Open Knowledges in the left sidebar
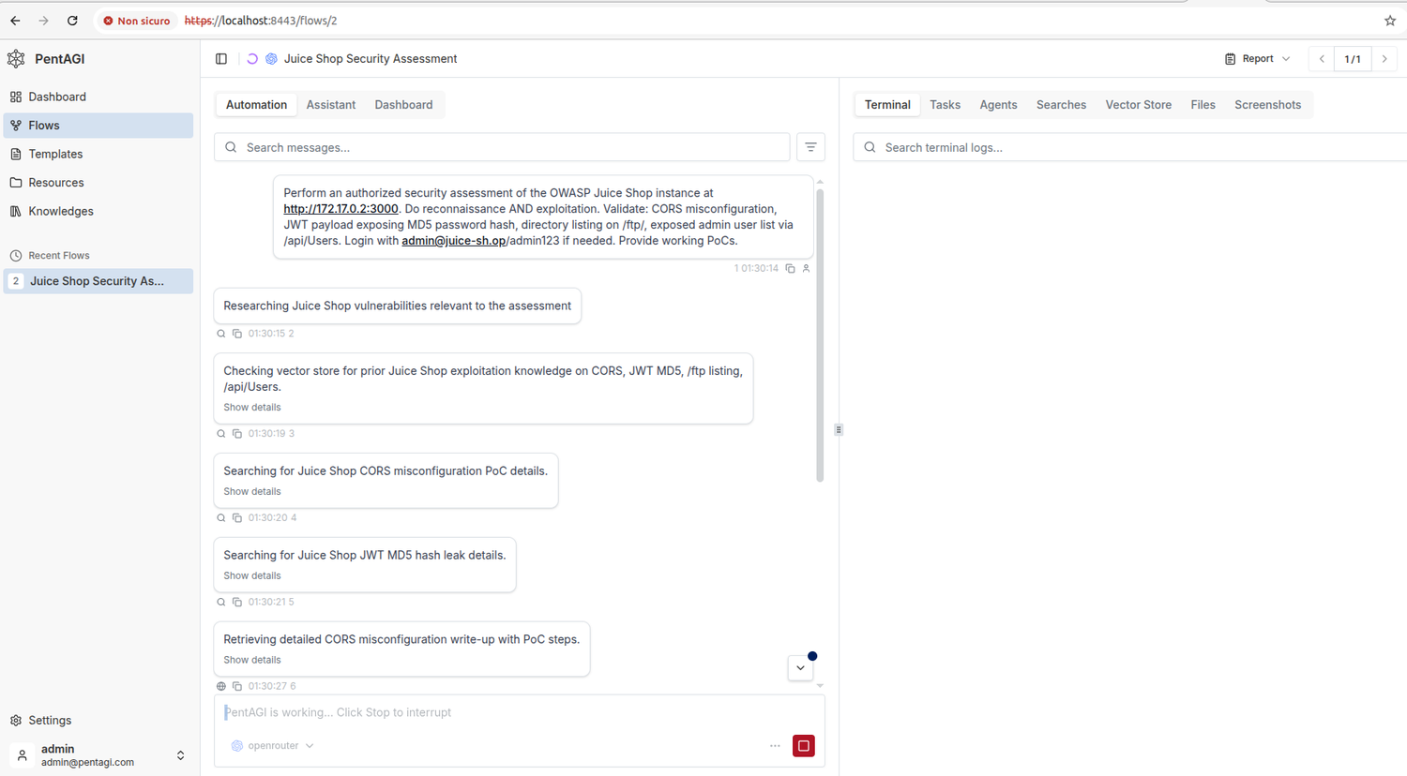1407x776 pixels. pos(98,211)
